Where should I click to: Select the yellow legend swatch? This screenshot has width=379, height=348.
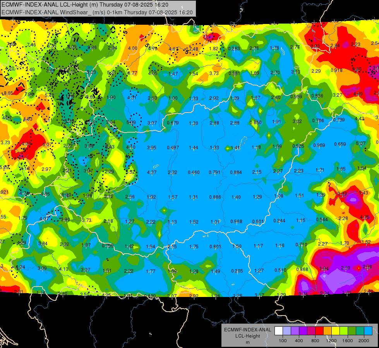[336, 331]
